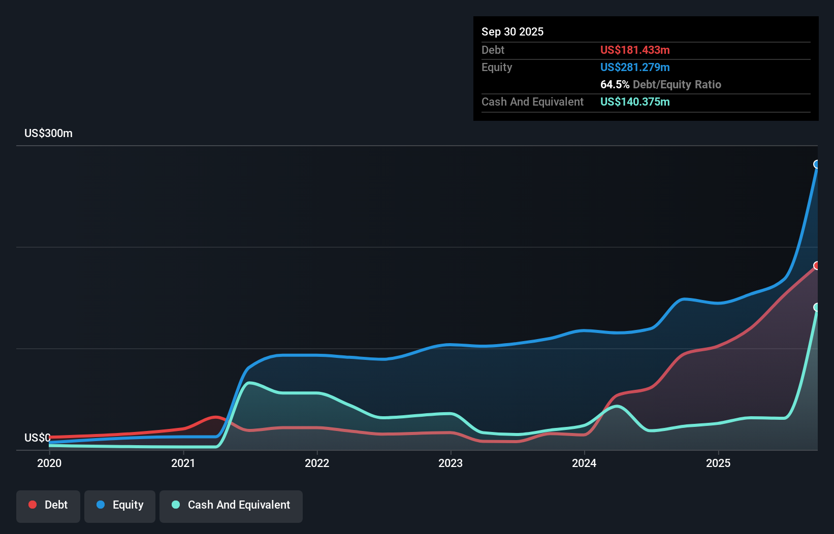Image resolution: width=834 pixels, height=534 pixels.
Task: Click the US$300m gridline label
Action: click(48, 133)
